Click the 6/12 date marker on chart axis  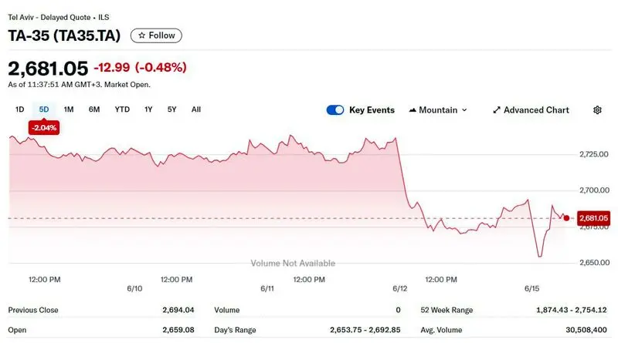pyautogui.click(x=399, y=289)
